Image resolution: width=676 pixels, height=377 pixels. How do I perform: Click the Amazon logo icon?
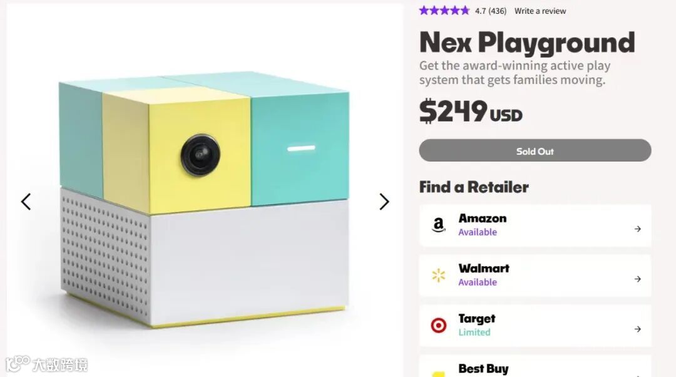tap(439, 225)
